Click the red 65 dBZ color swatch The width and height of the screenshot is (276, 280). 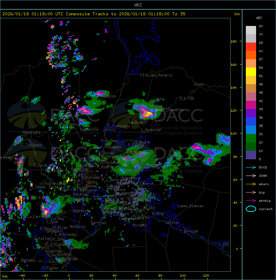click(x=251, y=47)
